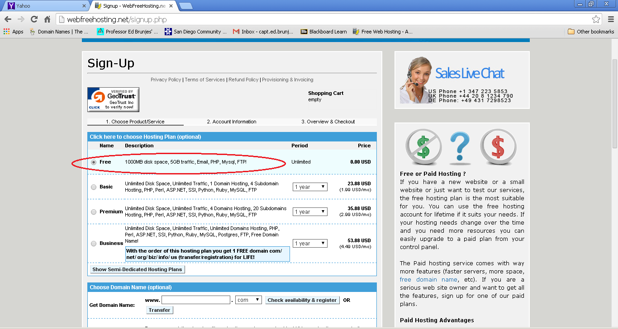
Task: Open the Blackboard Learn bookmark
Action: point(324,32)
